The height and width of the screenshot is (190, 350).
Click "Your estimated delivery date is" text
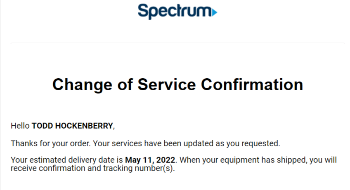(67, 160)
